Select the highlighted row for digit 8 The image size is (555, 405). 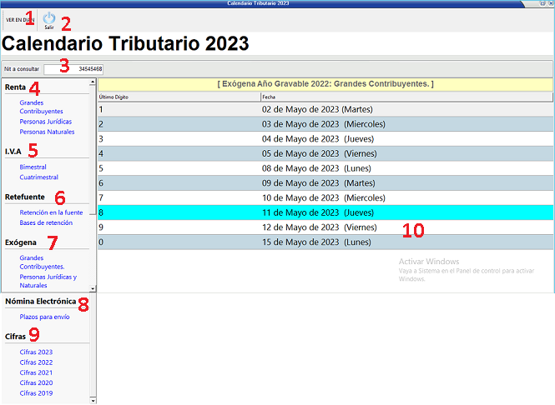[325, 212]
